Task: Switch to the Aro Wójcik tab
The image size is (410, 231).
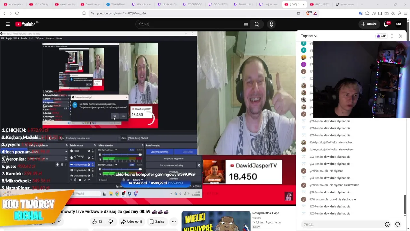Action: tap(13, 4)
